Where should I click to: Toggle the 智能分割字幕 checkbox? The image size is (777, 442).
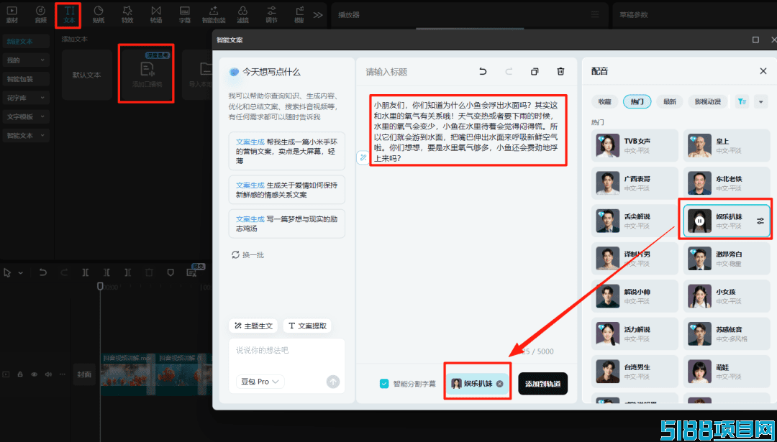[384, 383]
